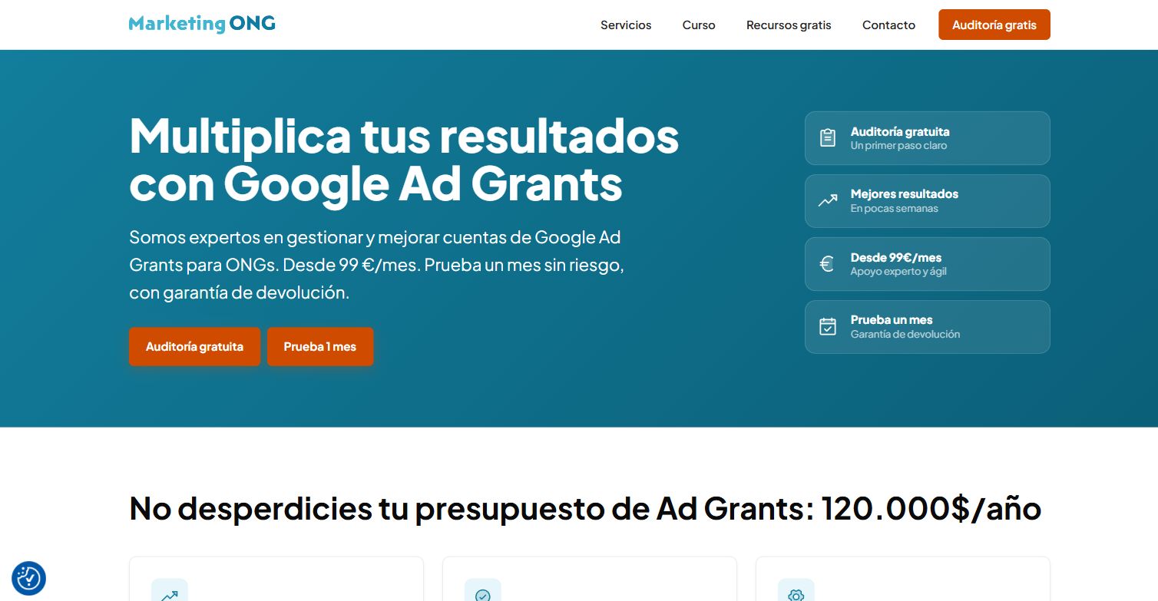The width and height of the screenshot is (1158, 601).
Task: Click the 'No desperdicies tu presupuesto' heading
Action: 585,508
